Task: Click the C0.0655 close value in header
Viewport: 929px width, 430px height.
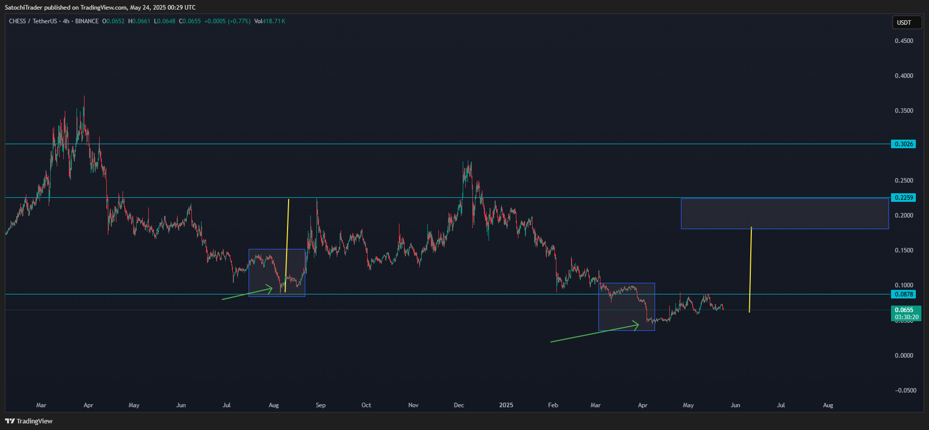Action: tap(190, 21)
